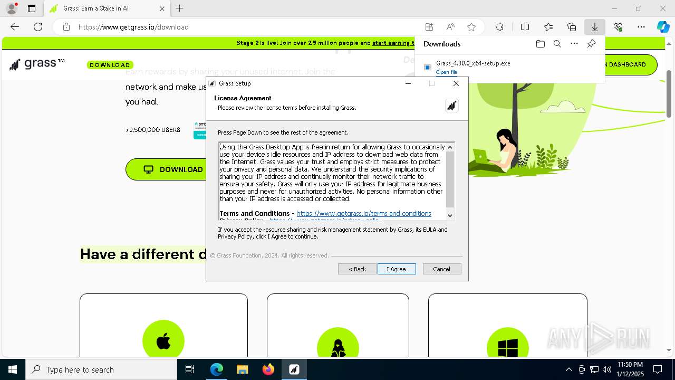Click the taskbar search box
The image size is (675, 380).
pos(101,369)
